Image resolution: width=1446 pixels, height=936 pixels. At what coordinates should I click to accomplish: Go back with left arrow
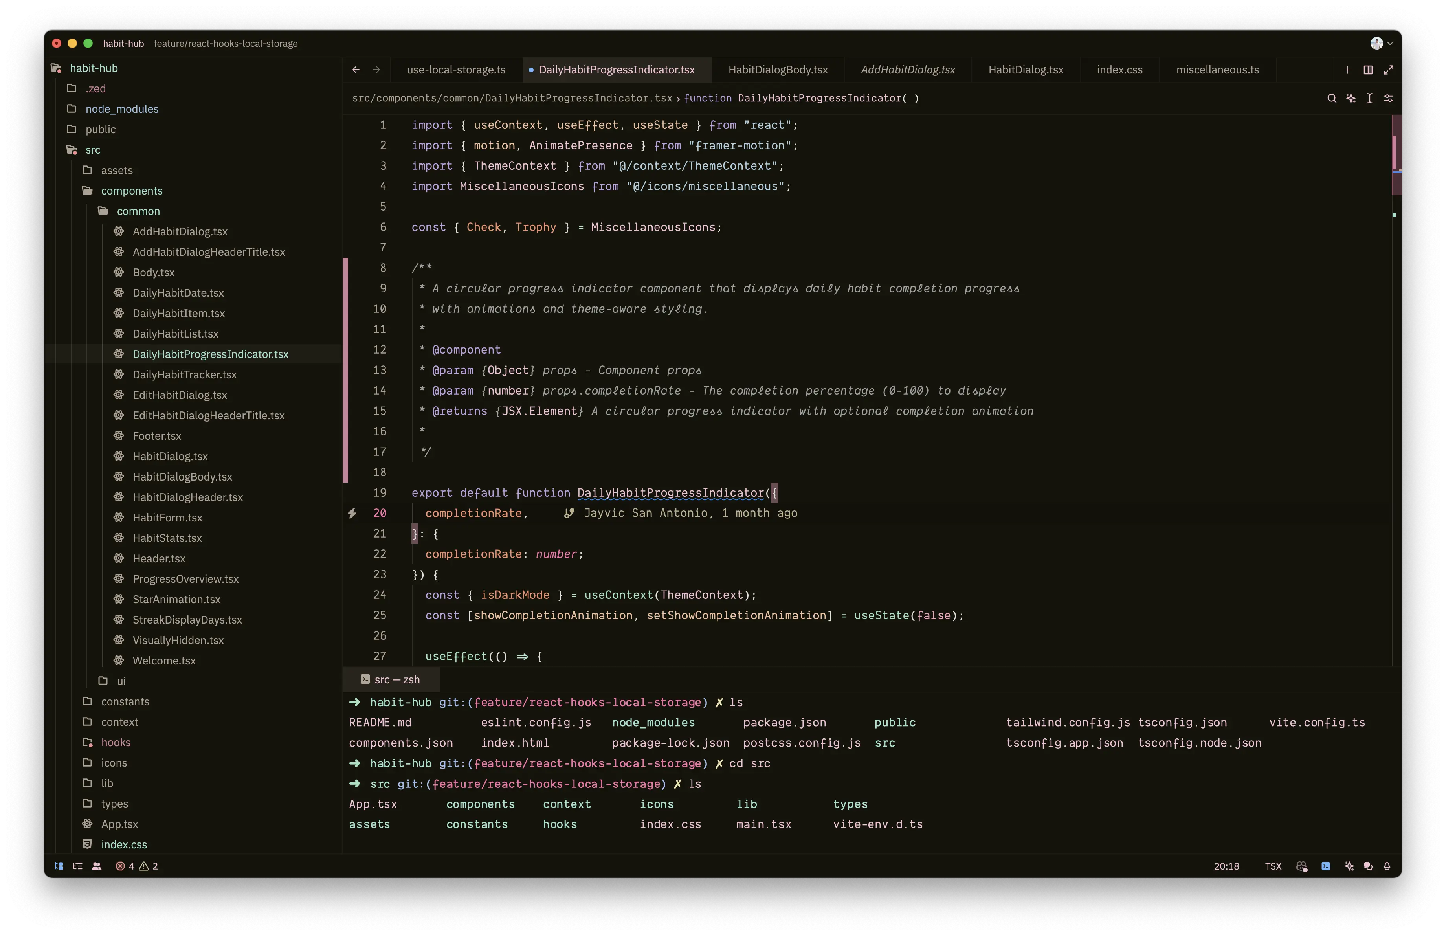pos(356,70)
